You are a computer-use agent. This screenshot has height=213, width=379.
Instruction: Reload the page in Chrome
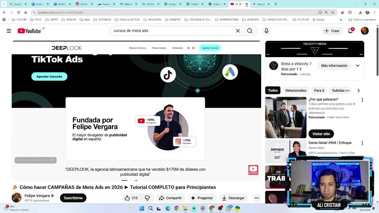pos(18,12)
